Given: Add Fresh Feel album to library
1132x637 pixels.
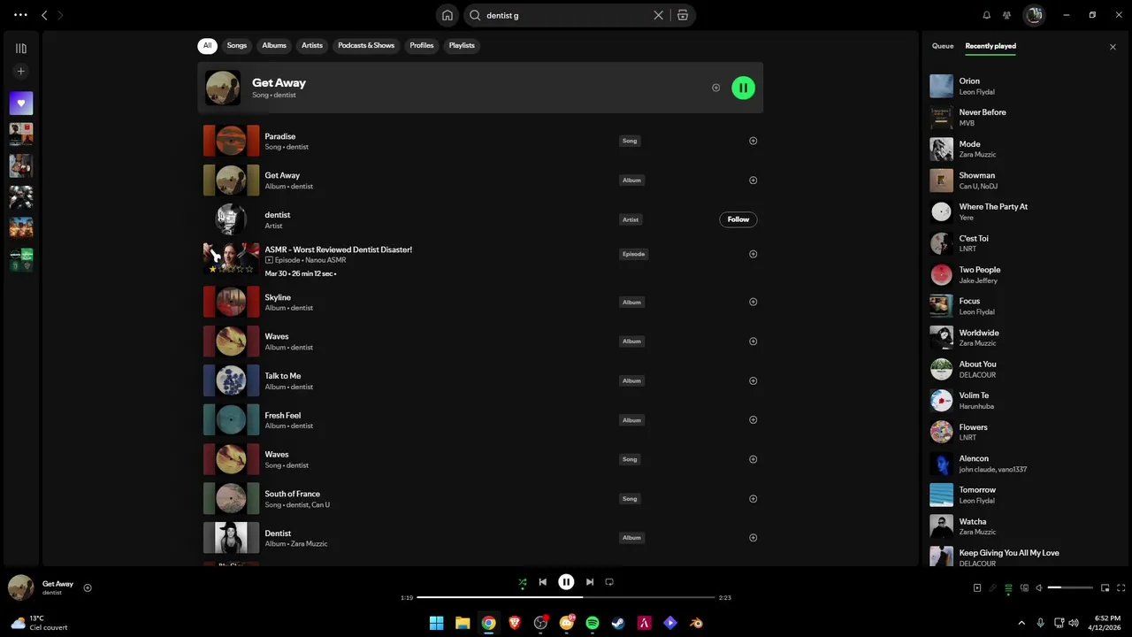Looking at the screenshot, I should [753, 420].
